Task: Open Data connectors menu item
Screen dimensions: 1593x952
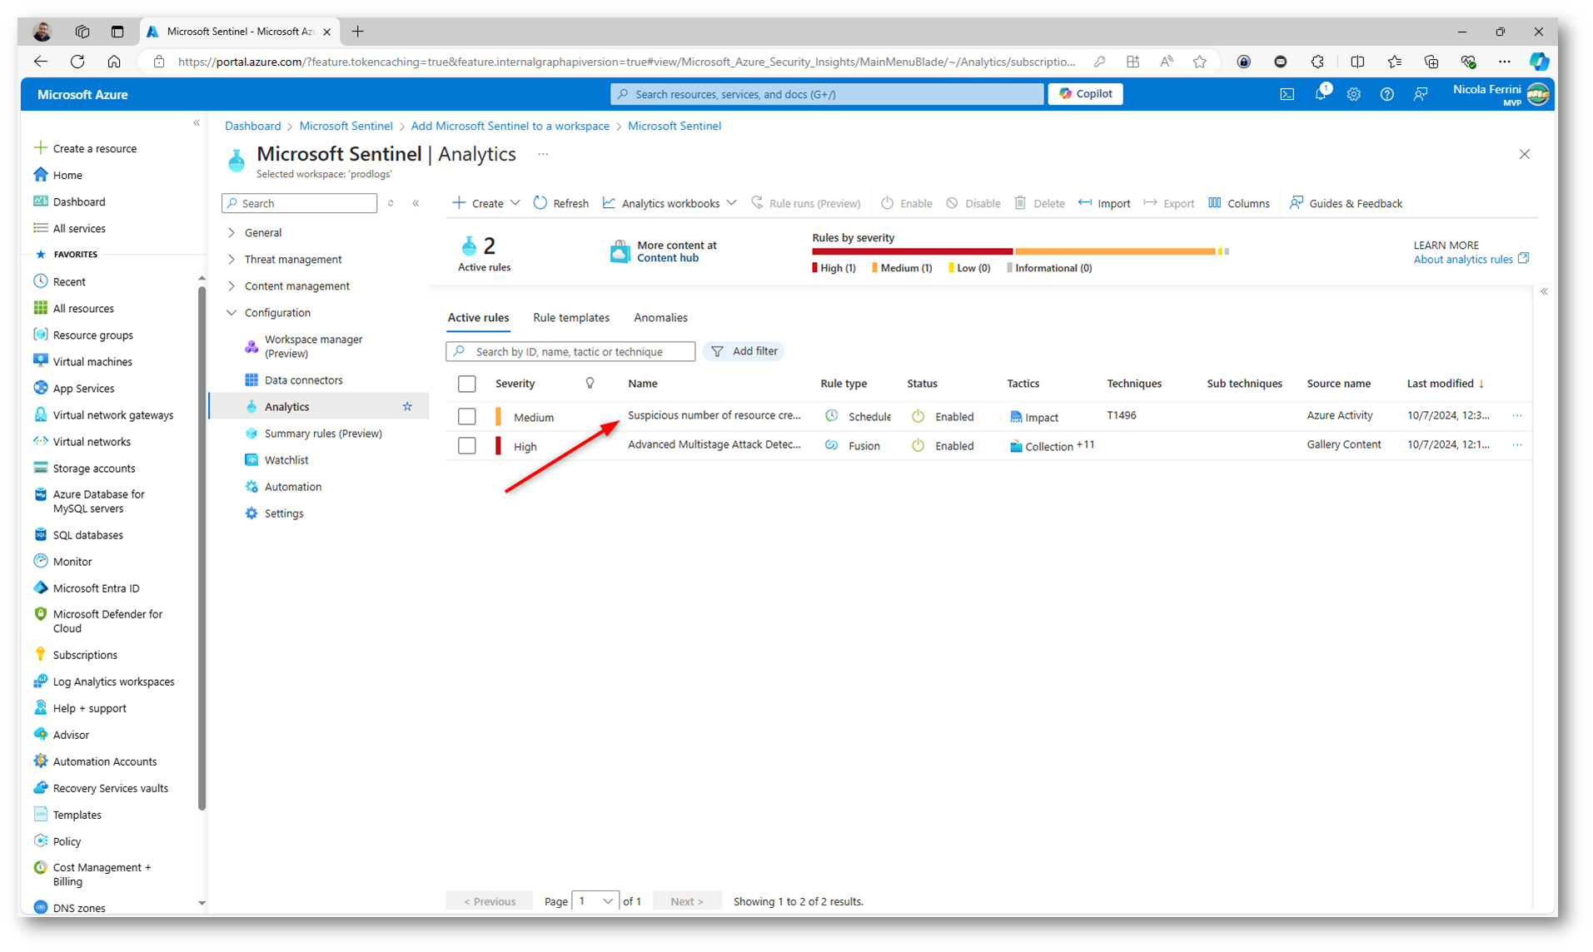Action: point(303,380)
